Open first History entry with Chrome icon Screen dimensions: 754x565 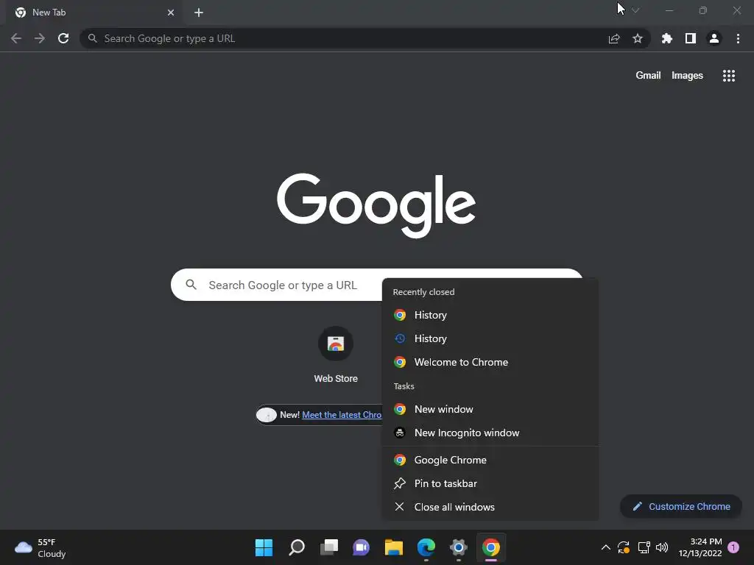point(490,315)
